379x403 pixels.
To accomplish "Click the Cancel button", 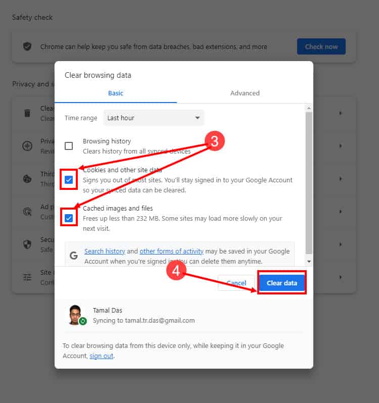I will pyautogui.click(x=236, y=283).
